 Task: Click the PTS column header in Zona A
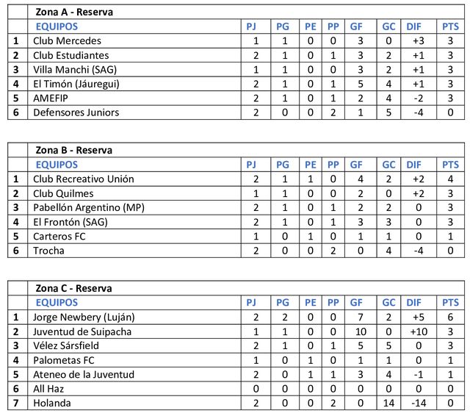[450, 26]
